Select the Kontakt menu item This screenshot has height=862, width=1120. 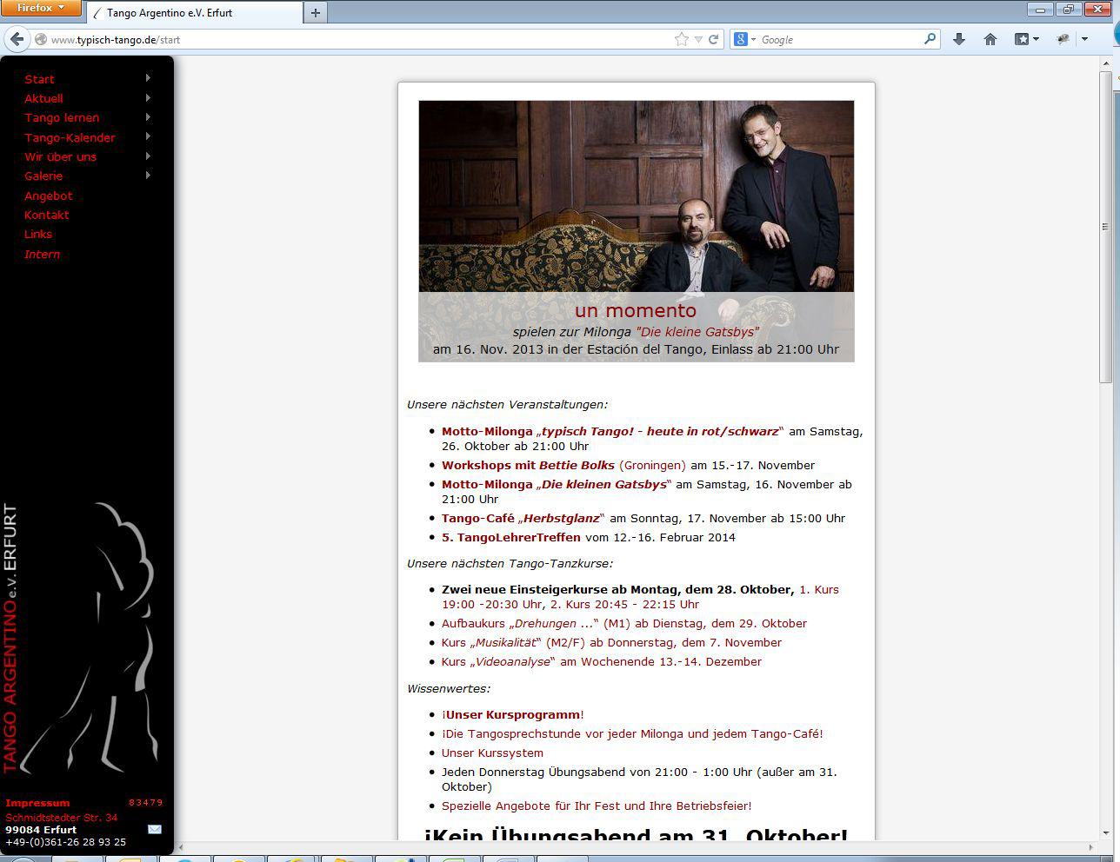pyautogui.click(x=47, y=215)
